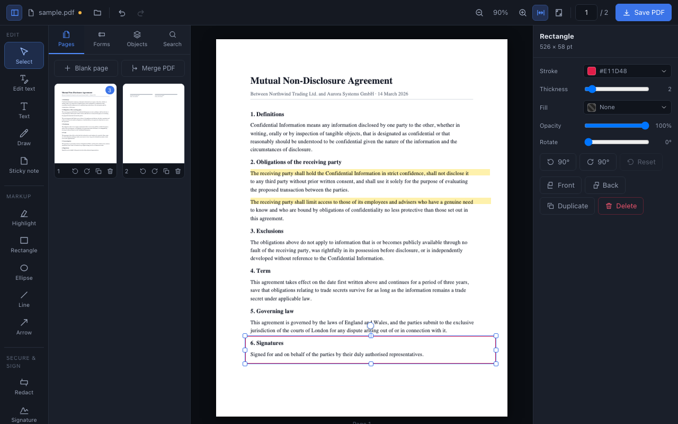Expand the Fill dropdown set to None
The width and height of the screenshot is (678, 424).
(627, 107)
